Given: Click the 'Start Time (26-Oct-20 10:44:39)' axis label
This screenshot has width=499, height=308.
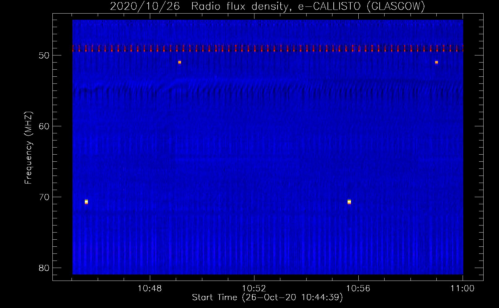Looking at the screenshot, I should tap(267, 298).
